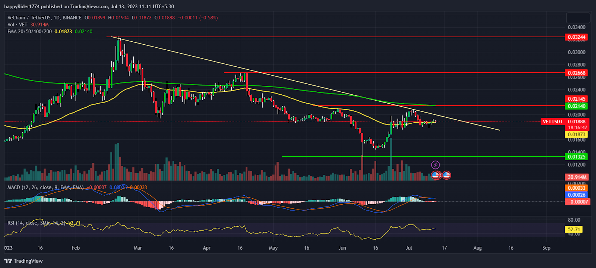This screenshot has height=268, width=596.
Task: Click the purple lightning bolt event icon
Action: pyautogui.click(x=435, y=165)
